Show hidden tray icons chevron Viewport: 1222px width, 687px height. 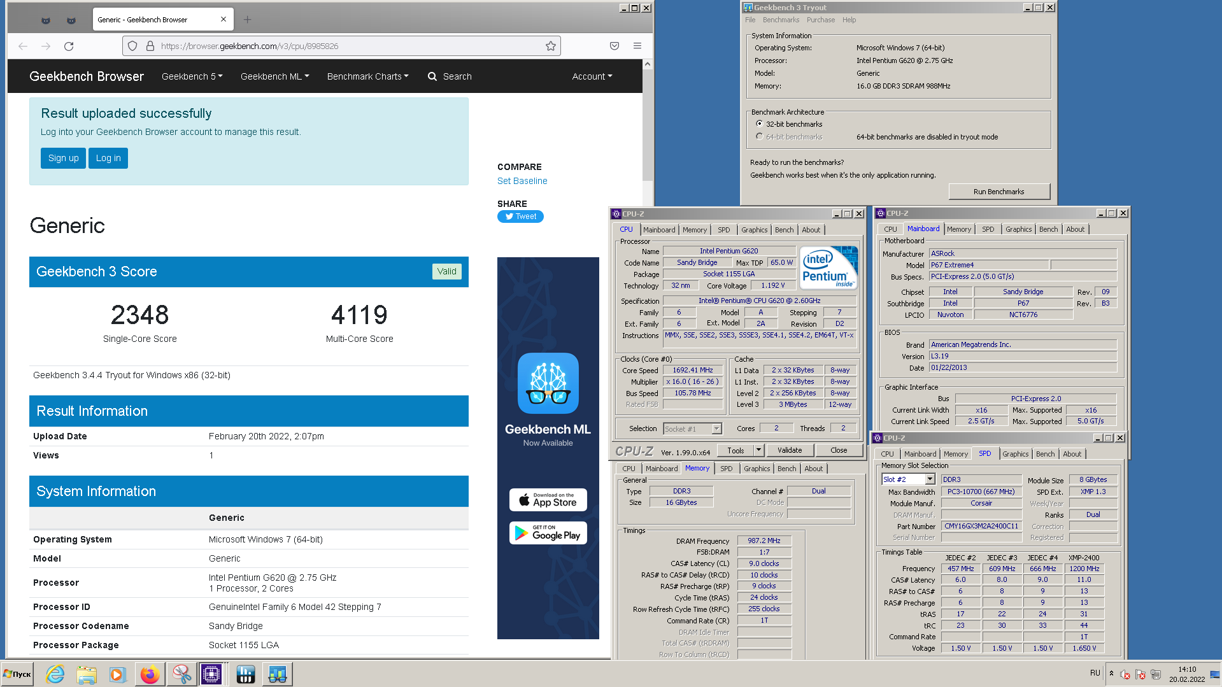click(1111, 674)
